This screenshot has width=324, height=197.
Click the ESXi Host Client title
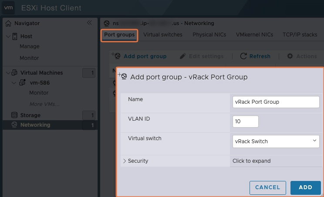[x=51, y=8]
